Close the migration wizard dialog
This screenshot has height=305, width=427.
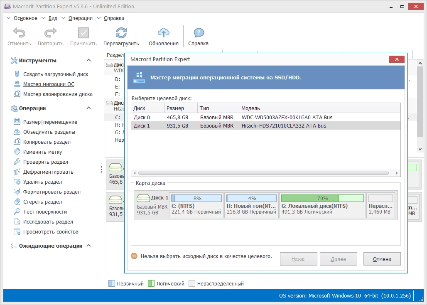pyautogui.click(x=397, y=59)
